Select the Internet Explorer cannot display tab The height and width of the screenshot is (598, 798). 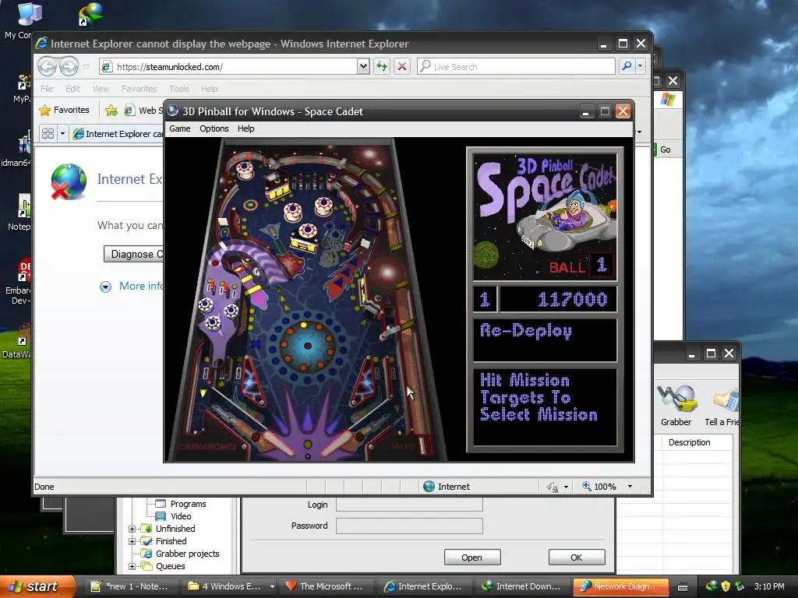click(x=117, y=134)
